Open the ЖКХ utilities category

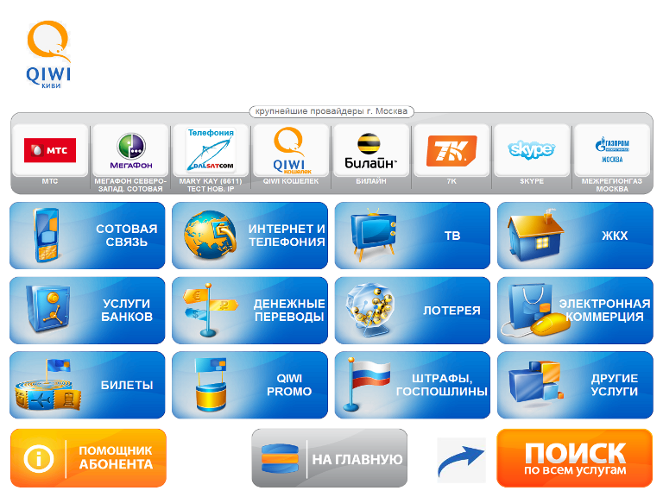[575, 236]
